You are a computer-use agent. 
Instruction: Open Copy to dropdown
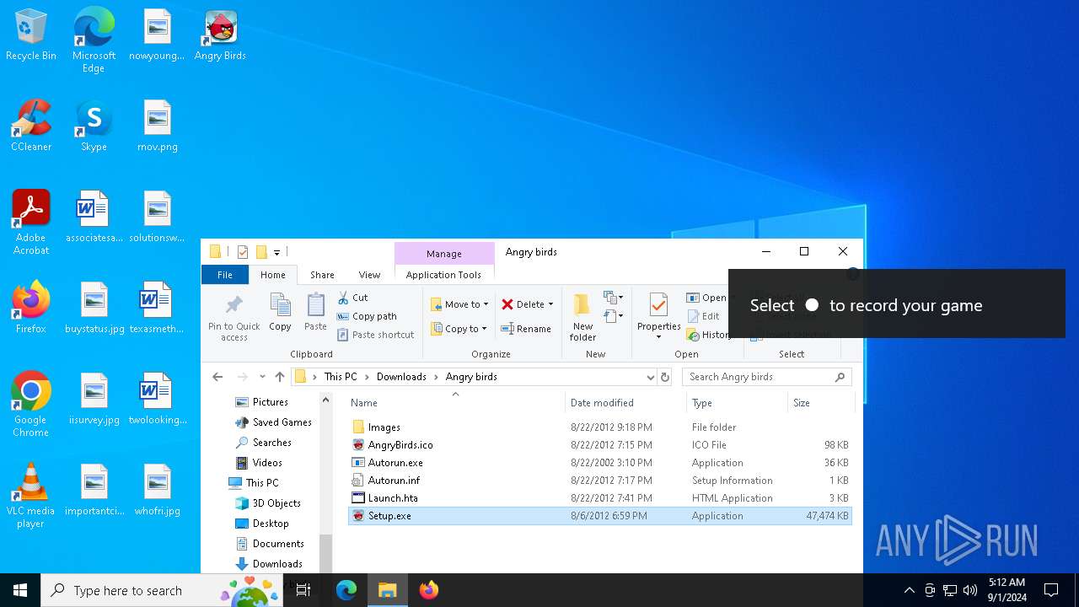pos(459,329)
